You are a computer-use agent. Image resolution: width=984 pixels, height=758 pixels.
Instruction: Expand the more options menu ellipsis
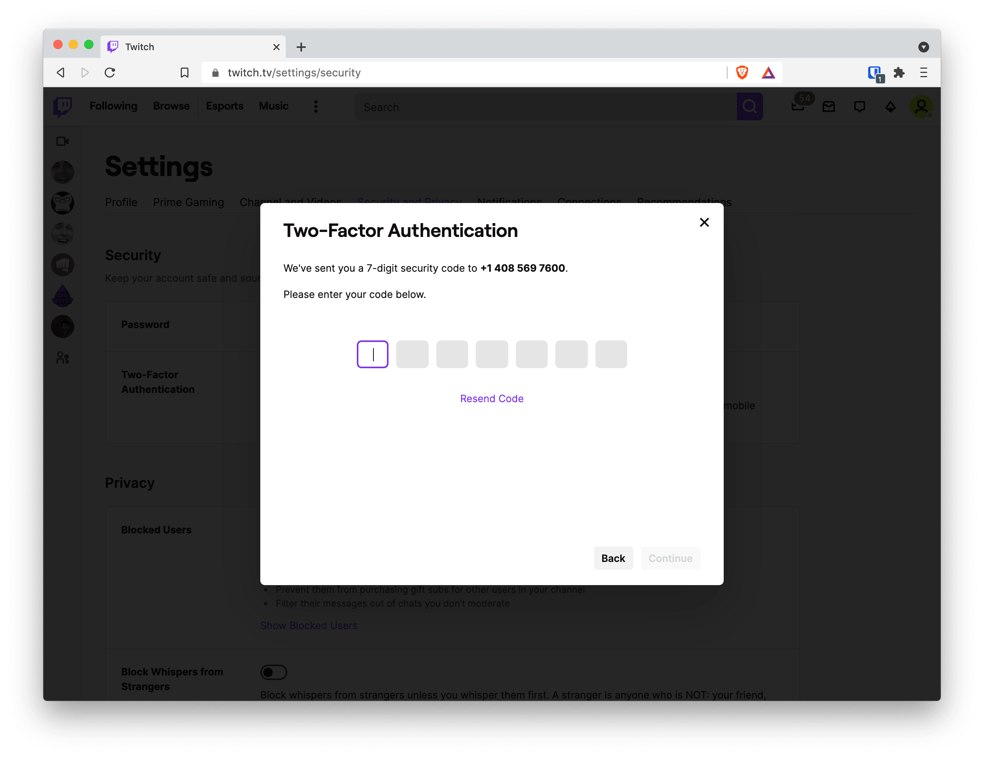click(x=316, y=105)
